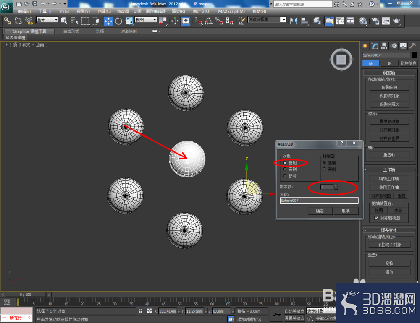Open Render Setup dialog
This screenshot has height=323, width=420.
(x=375, y=21)
